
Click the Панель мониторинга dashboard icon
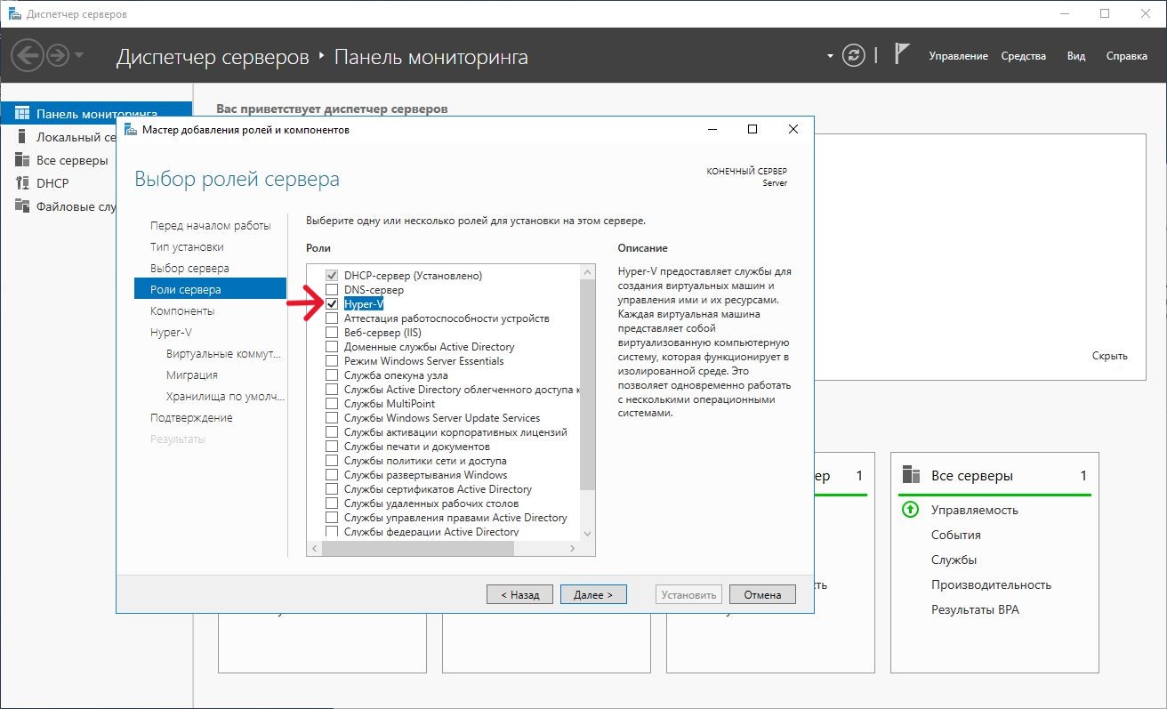coord(23,114)
